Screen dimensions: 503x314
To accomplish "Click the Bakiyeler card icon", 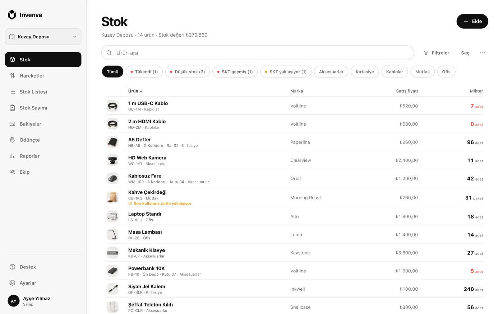I will pyautogui.click(x=12, y=124).
